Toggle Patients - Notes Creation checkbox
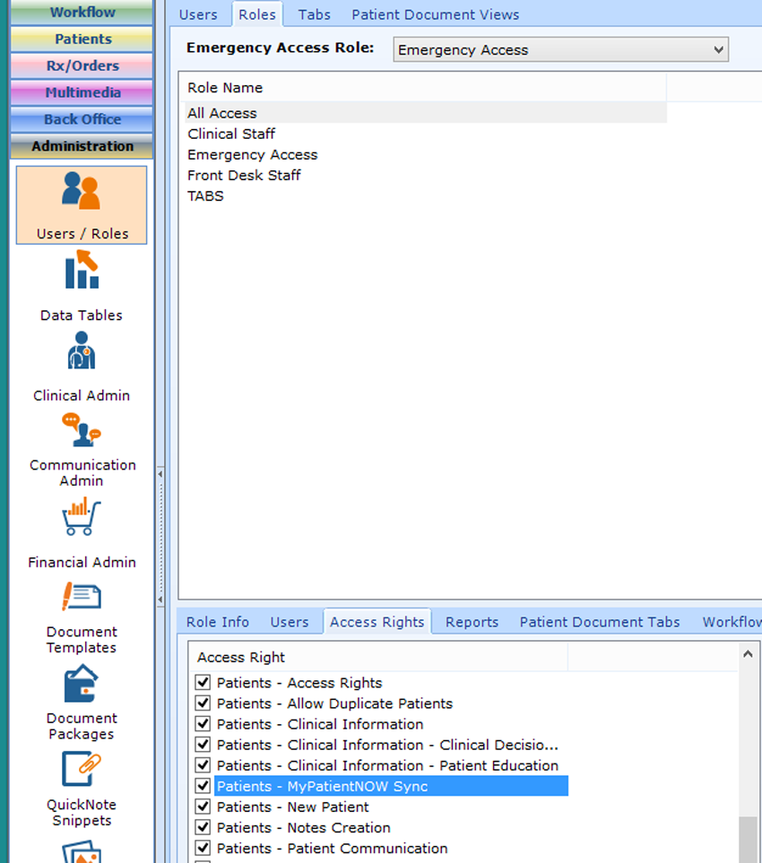Image resolution: width=762 pixels, height=863 pixels. click(203, 827)
